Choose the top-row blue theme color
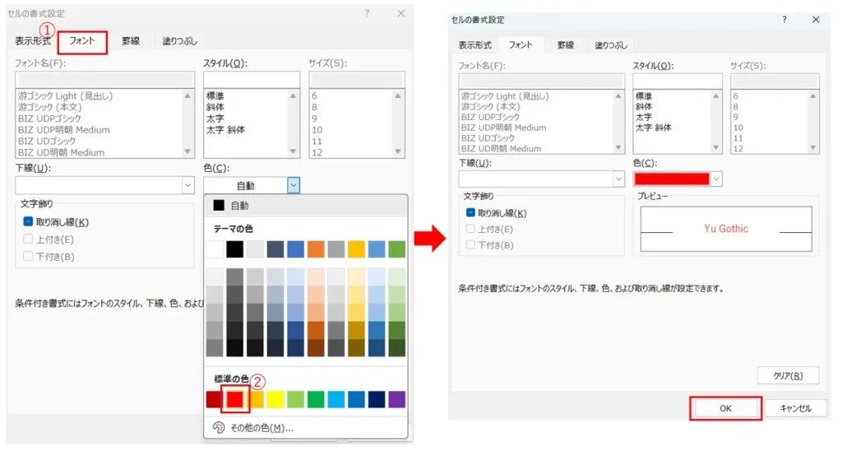The width and height of the screenshot is (842, 451). click(295, 249)
